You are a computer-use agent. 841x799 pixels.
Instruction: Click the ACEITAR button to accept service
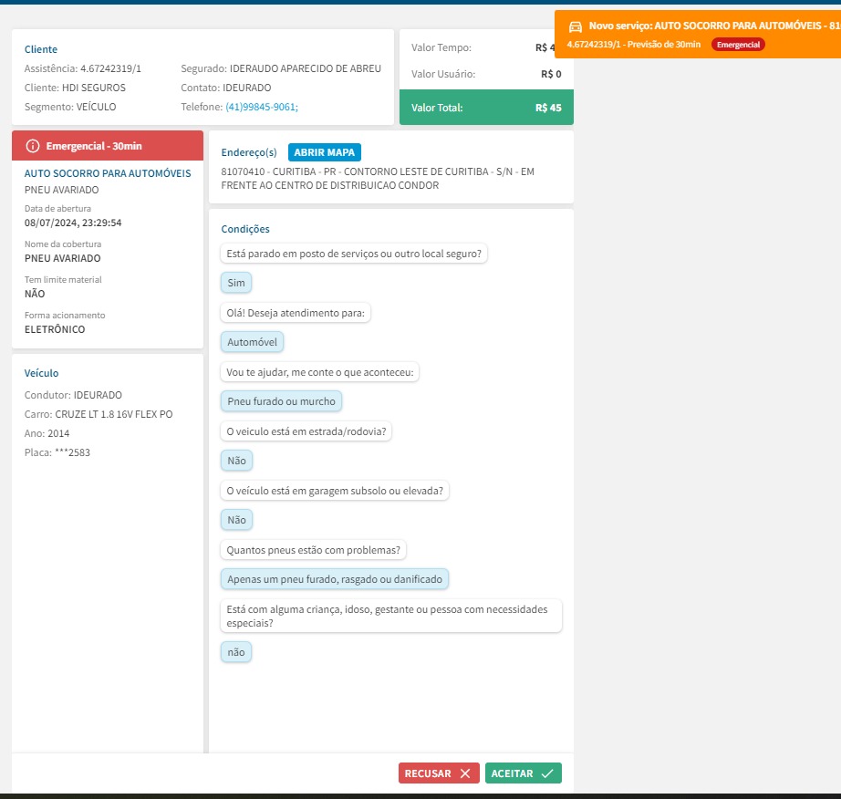(523, 773)
